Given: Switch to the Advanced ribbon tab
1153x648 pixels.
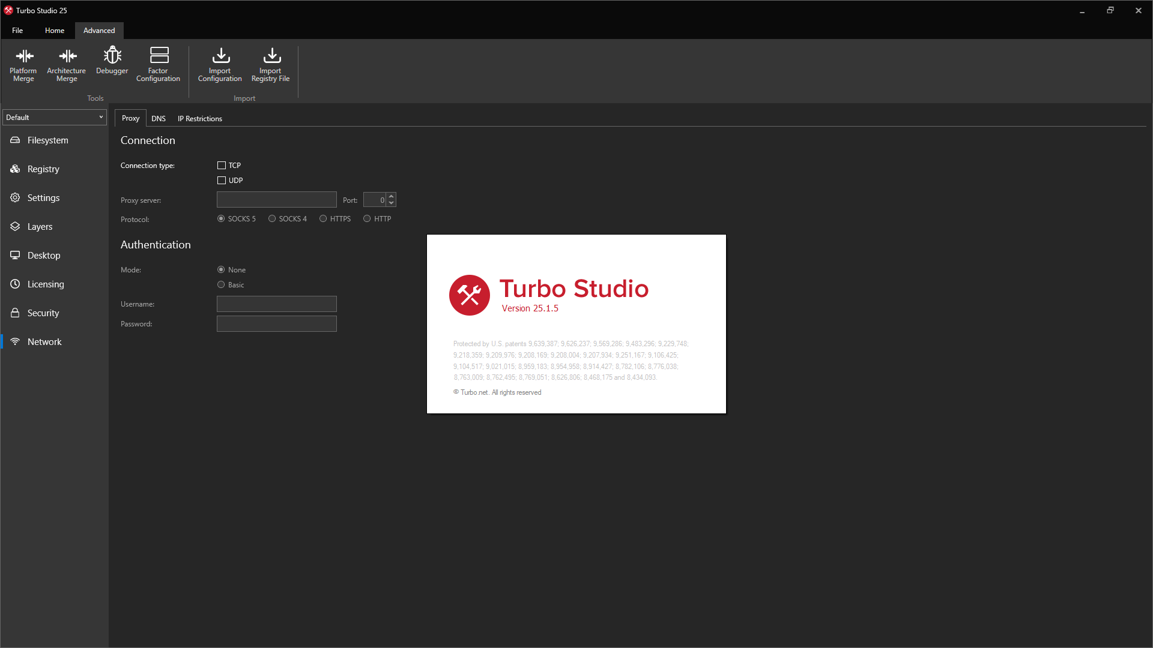Looking at the screenshot, I should click(99, 31).
